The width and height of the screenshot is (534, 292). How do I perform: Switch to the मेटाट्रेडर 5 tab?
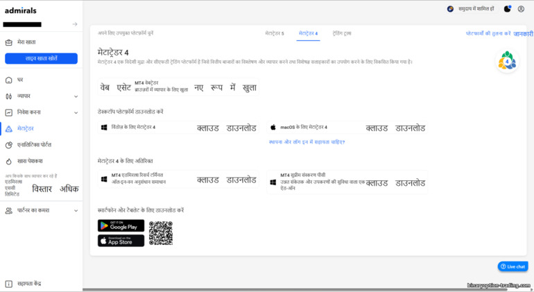[x=275, y=33]
